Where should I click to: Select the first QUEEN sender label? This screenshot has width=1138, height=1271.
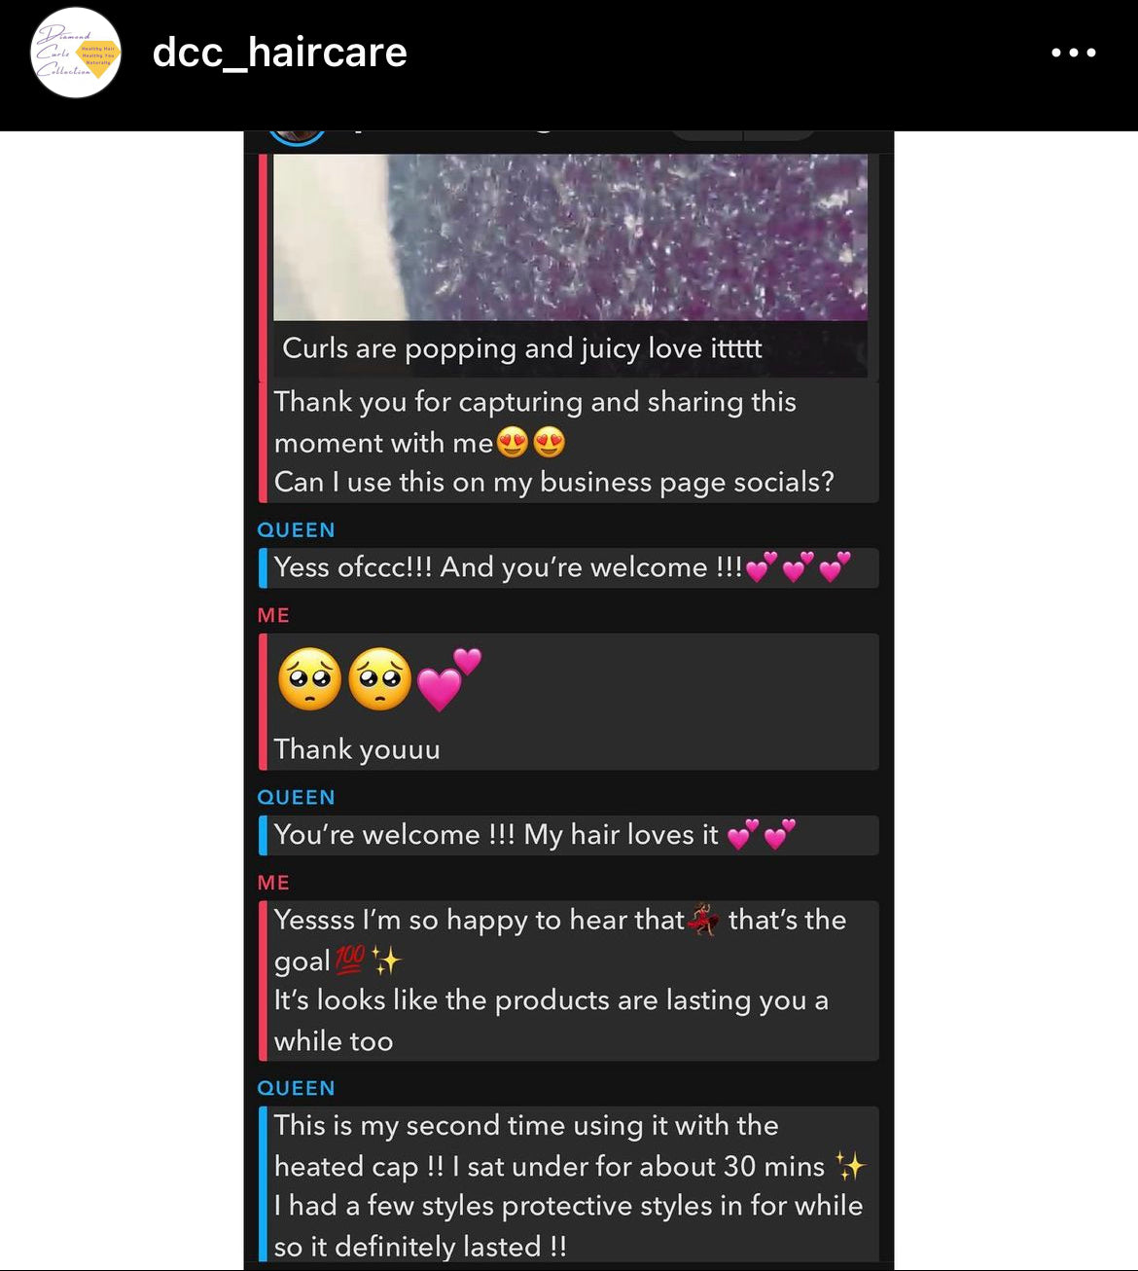click(296, 530)
